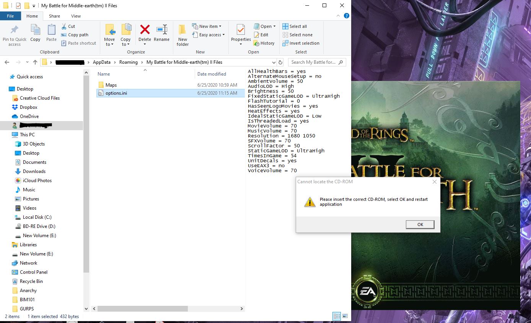The image size is (531, 323).
Task: Open the New item dropdown
Action: pos(207,26)
